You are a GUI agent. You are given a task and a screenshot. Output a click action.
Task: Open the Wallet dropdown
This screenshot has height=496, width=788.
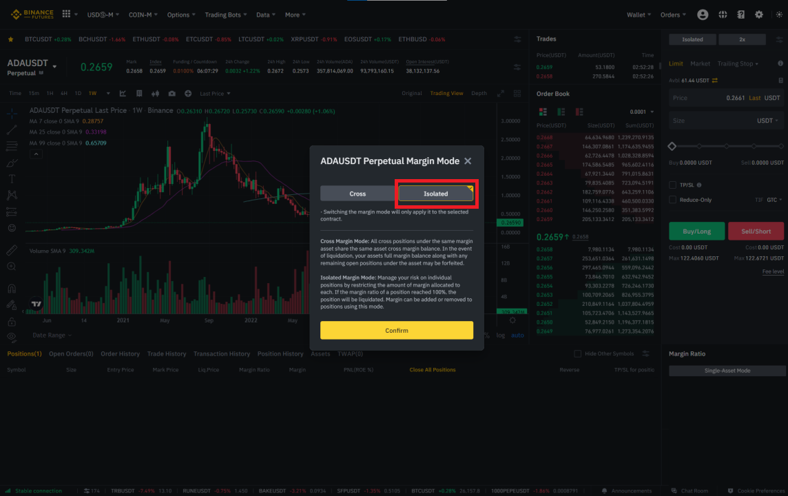coord(639,14)
